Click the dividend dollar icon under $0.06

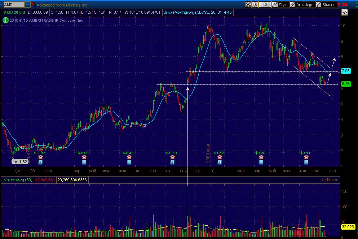coord(261,162)
